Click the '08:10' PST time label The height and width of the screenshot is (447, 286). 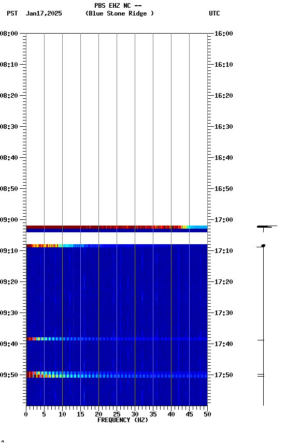[9, 65]
